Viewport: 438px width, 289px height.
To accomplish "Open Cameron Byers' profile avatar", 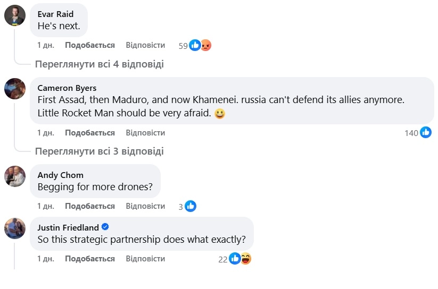I will [15, 89].
